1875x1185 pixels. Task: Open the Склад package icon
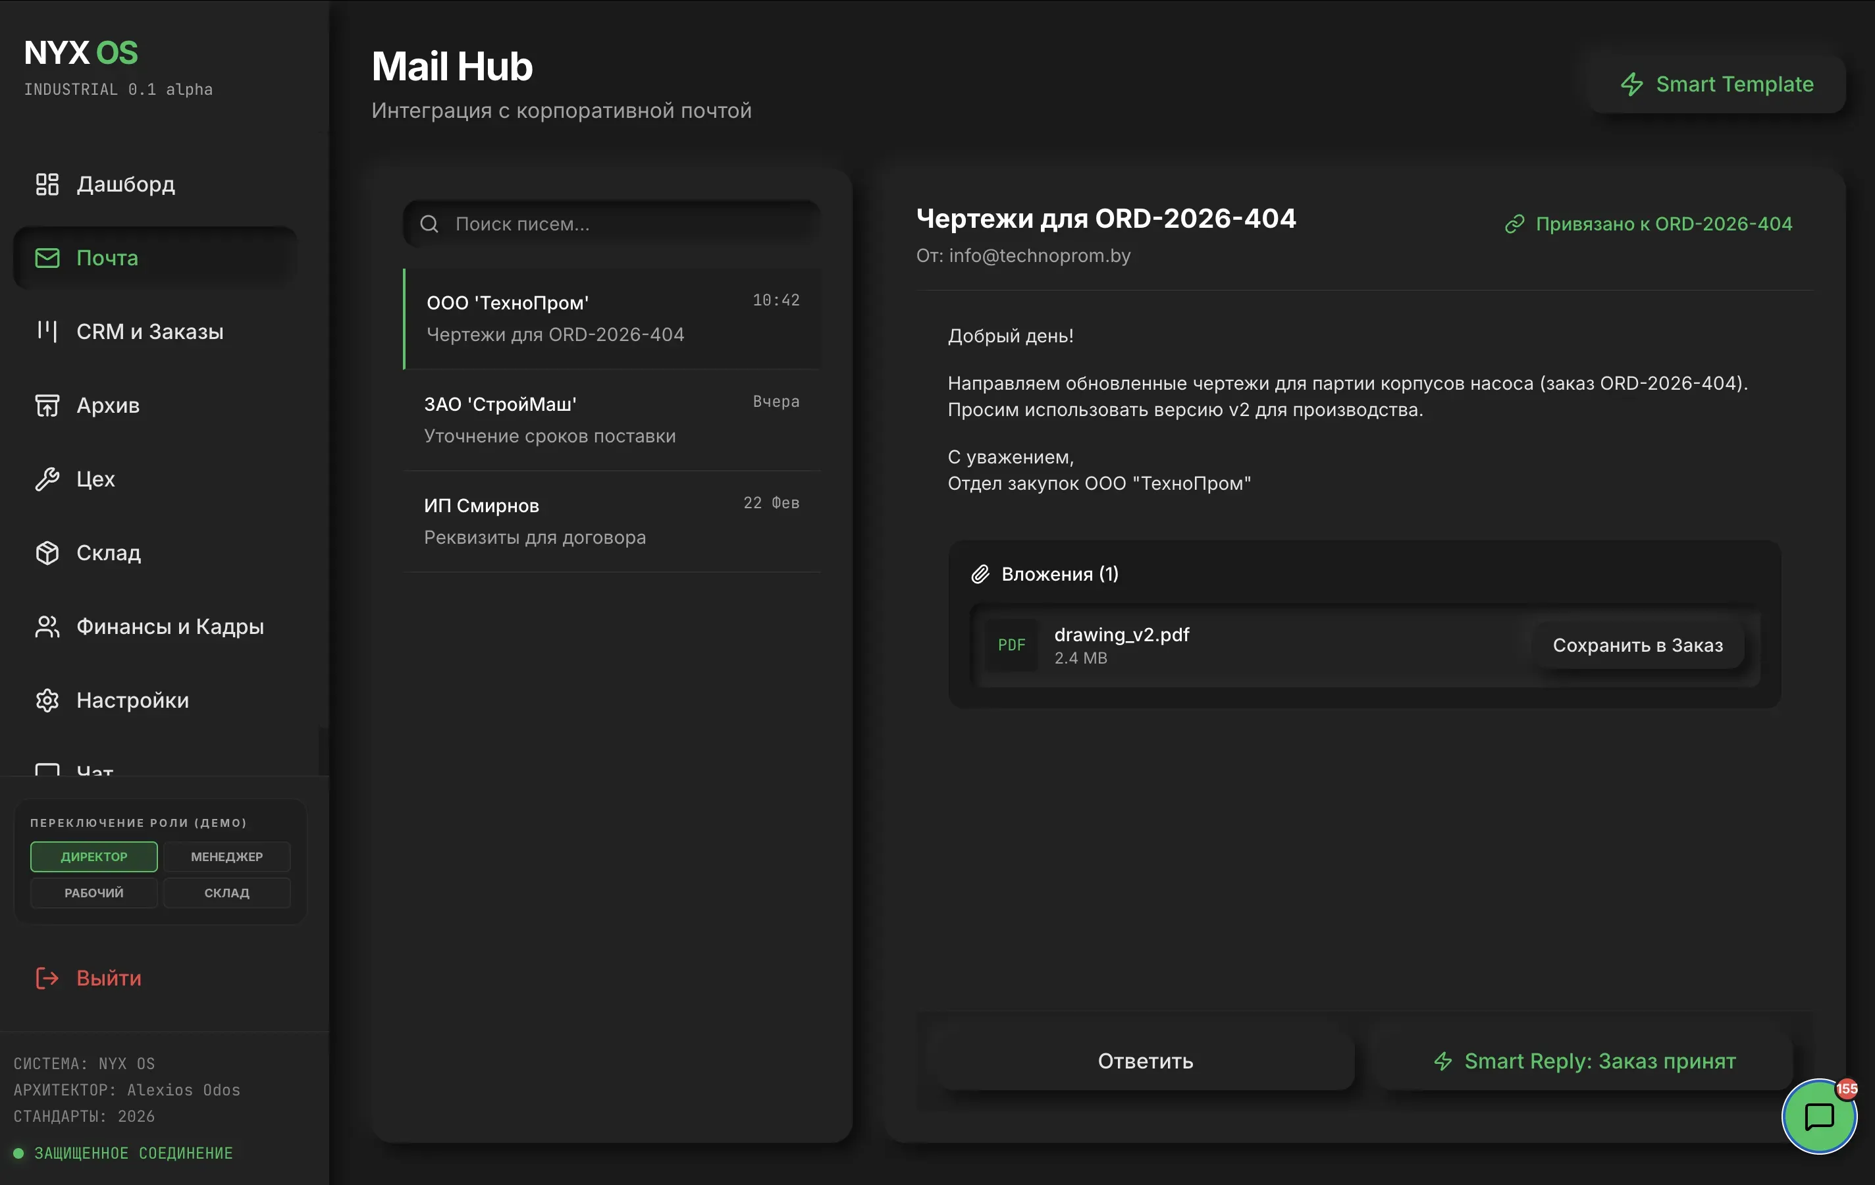pyautogui.click(x=47, y=552)
